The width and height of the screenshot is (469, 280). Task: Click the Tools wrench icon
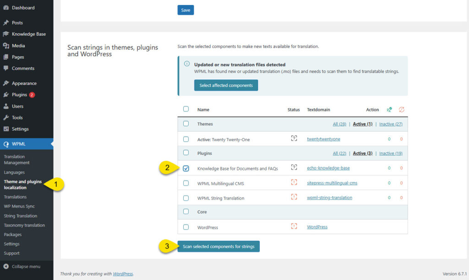coord(6,117)
